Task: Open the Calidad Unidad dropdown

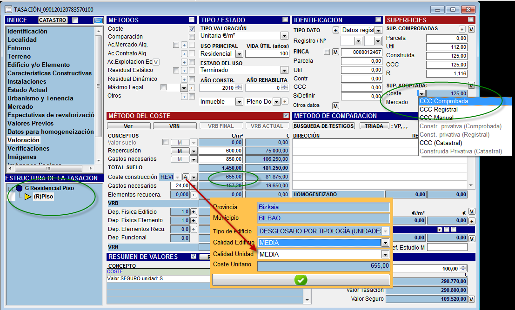Action: pyautogui.click(x=385, y=255)
